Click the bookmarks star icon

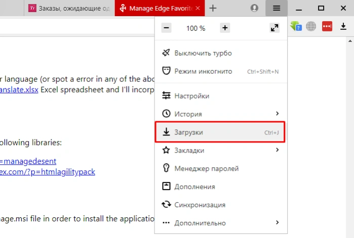(x=166, y=150)
